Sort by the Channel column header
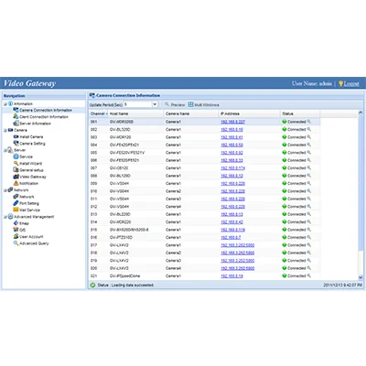Screen dimensions: 366x366 pos(99,113)
